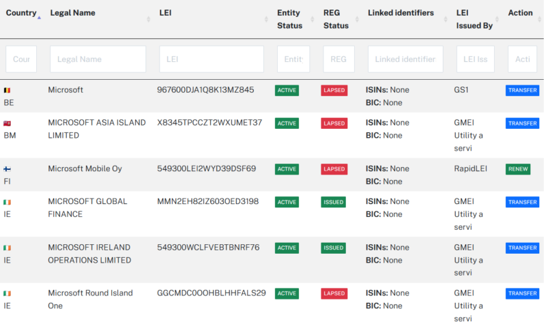546x324 pixels.
Task: Select LEI X8345TPCCZT2WXUMET37
Action: [x=210, y=123]
